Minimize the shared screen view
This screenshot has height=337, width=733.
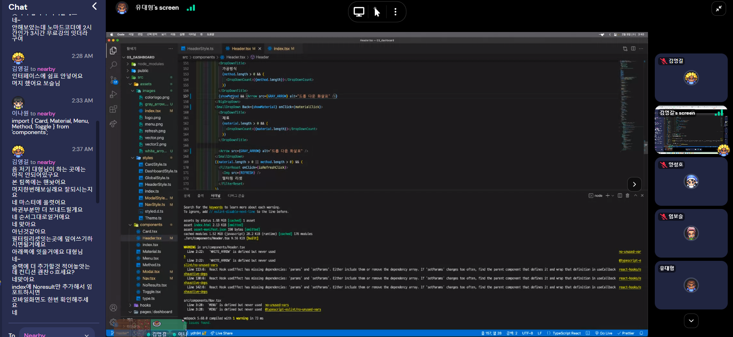tap(718, 9)
